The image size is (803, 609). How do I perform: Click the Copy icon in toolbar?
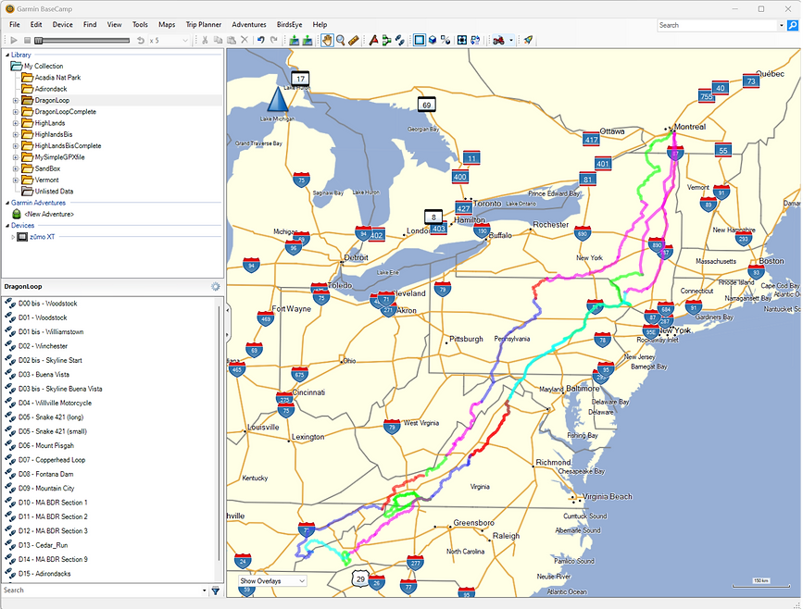pyautogui.click(x=218, y=40)
